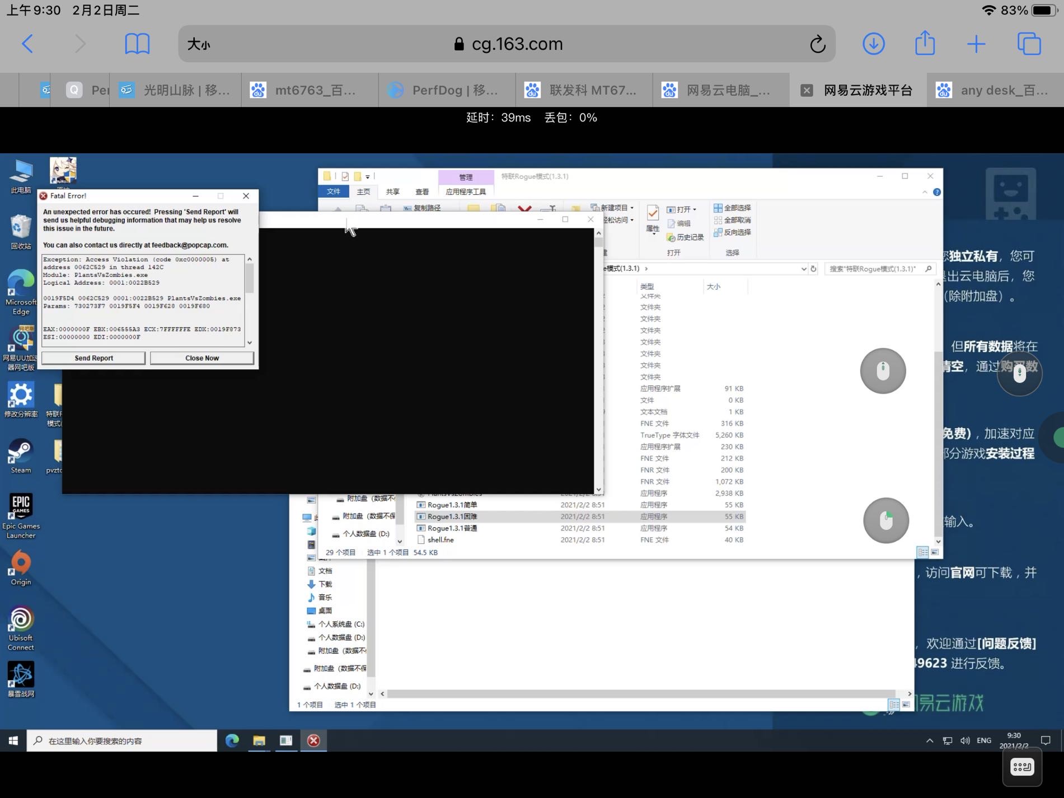1064x798 pixels.
Task: Open 网易UU加速器 desktop shortcut
Action: tap(21, 348)
